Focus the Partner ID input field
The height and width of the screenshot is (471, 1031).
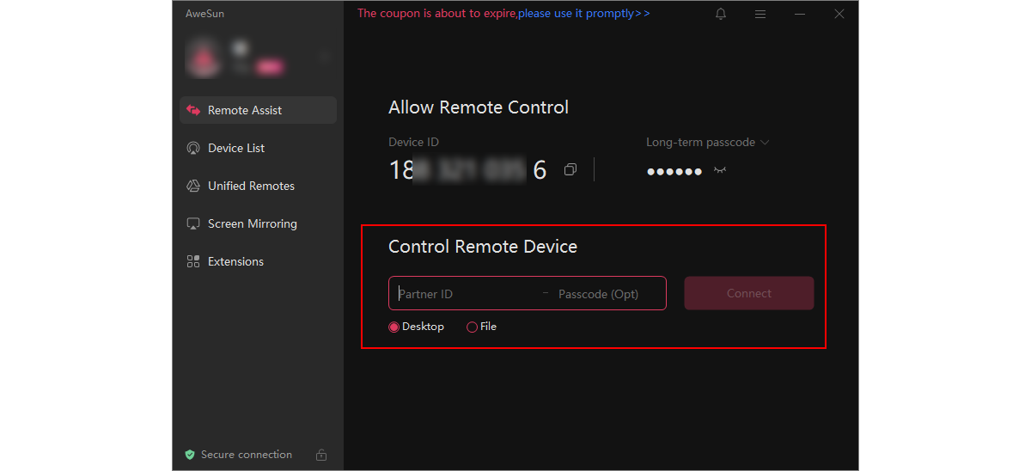[x=464, y=294]
